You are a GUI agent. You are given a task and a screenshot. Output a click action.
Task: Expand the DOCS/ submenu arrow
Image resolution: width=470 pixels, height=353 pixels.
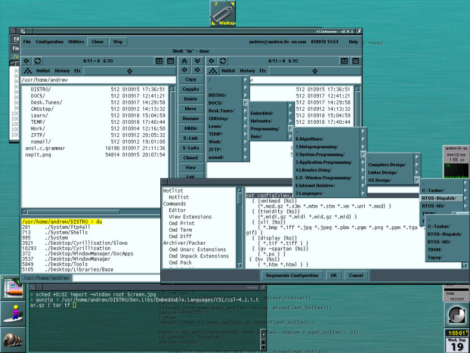(246, 103)
